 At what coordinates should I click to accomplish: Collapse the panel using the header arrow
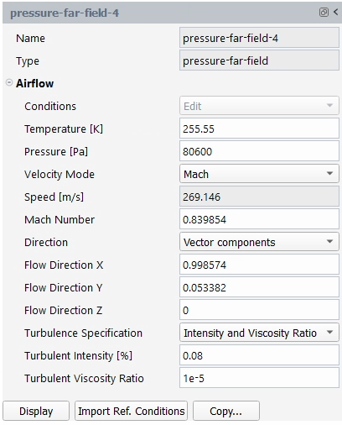pos(335,12)
